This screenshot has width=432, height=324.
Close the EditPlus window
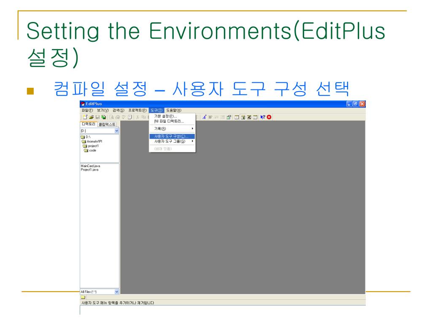pos(362,104)
